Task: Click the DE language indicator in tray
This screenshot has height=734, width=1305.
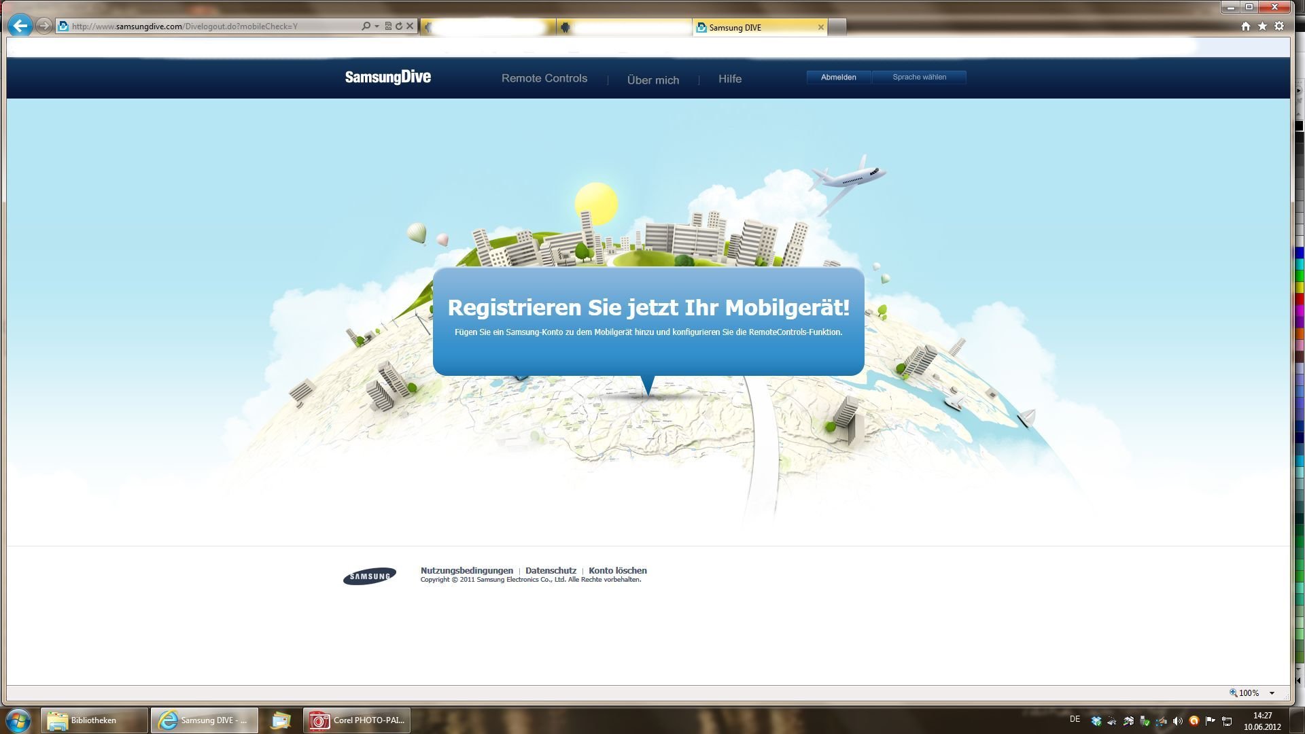Action: pos(1075,719)
